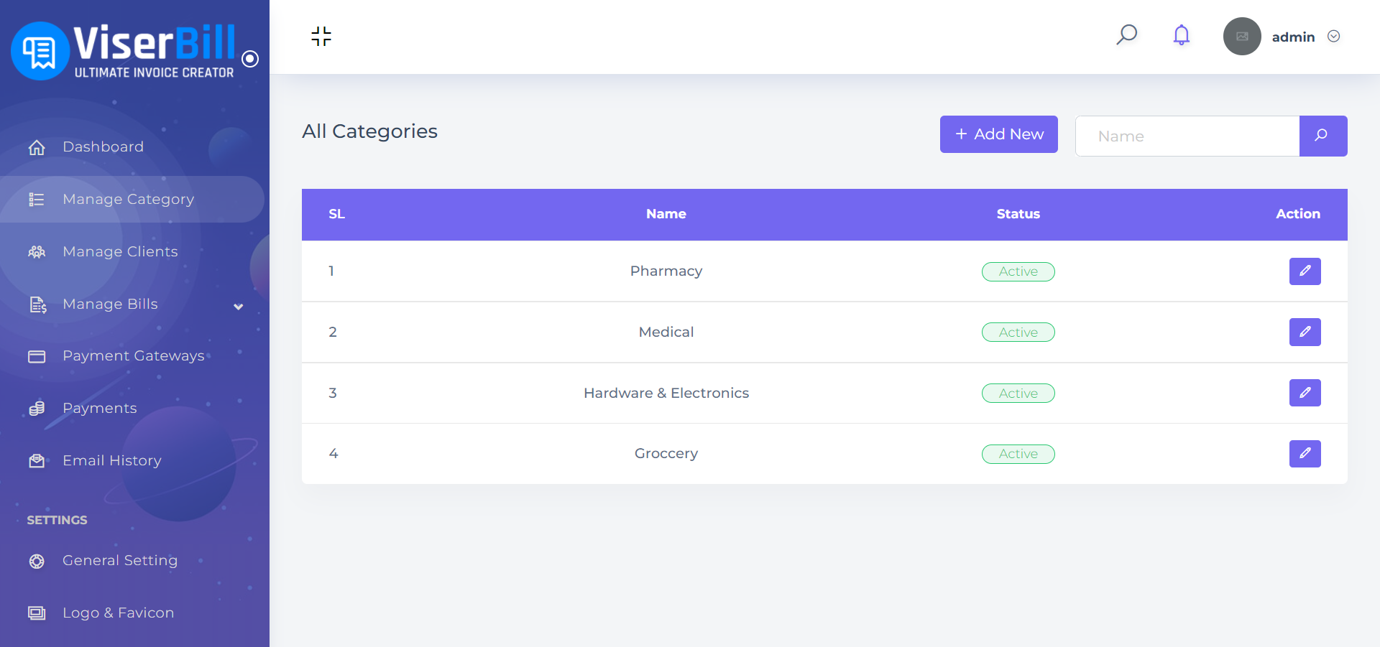Screen dimensions: 1380x647
Task: Edit the Pharmacy category with pencil icon
Action: 1305,271
